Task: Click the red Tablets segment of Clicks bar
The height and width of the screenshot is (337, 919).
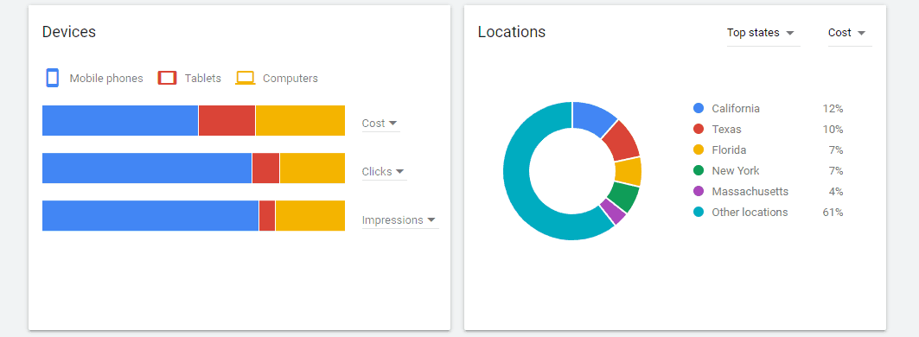Action: pyautogui.click(x=265, y=168)
